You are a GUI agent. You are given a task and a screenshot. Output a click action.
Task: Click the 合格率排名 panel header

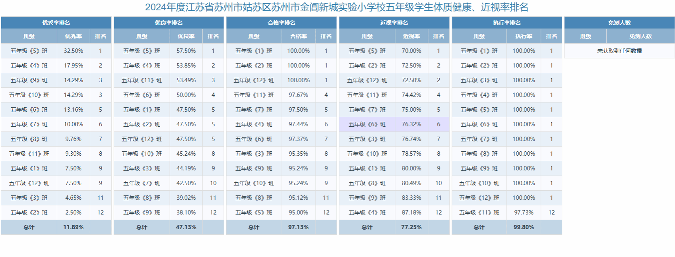[x=281, y=23]
